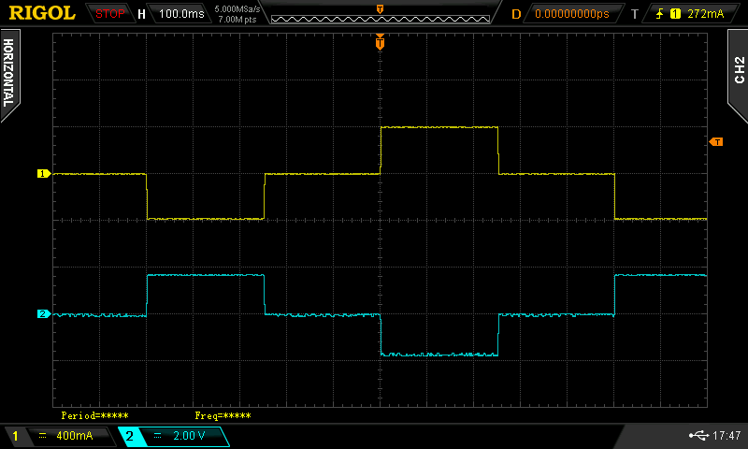Click the 7.00M pts memory depth readout
This screenshot has width=748, height=449.
click(x=237, y=20)
